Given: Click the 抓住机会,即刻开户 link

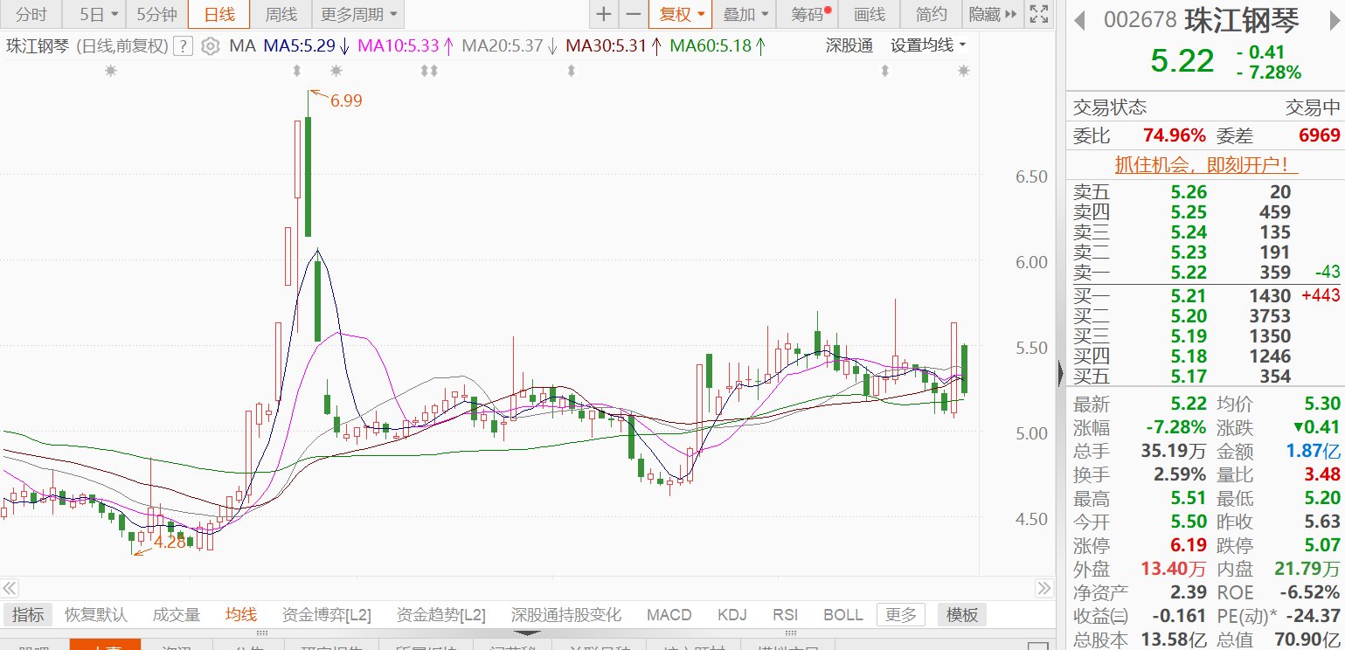Looking at the screenshot, I should (x=1205, y=164).
